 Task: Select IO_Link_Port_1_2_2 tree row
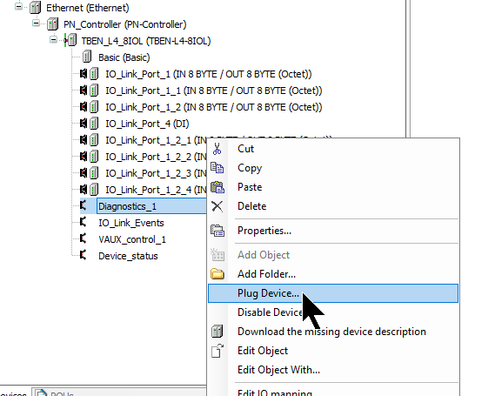pyautogui.click(x=156, y=157)
